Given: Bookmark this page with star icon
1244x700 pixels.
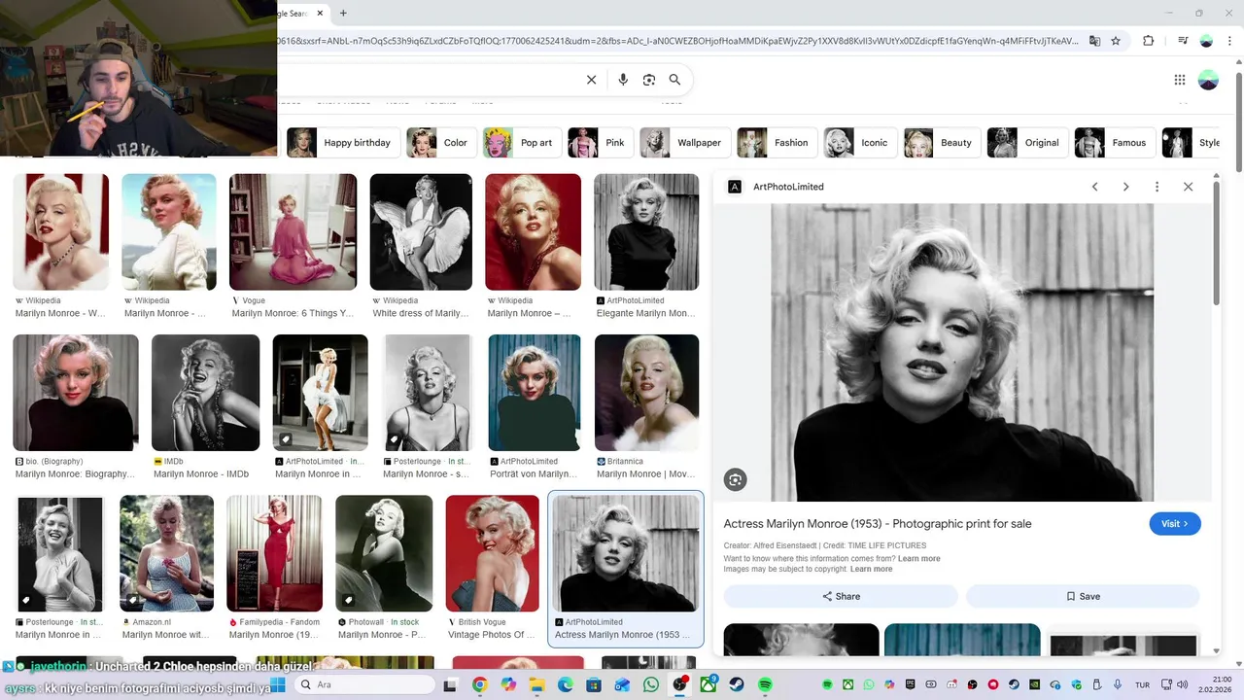Looking at the screenshot, I should click(1116, 41).
